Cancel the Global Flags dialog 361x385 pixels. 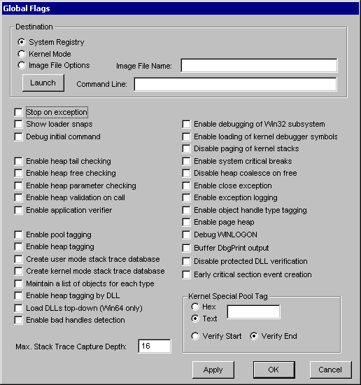[331, 370]
